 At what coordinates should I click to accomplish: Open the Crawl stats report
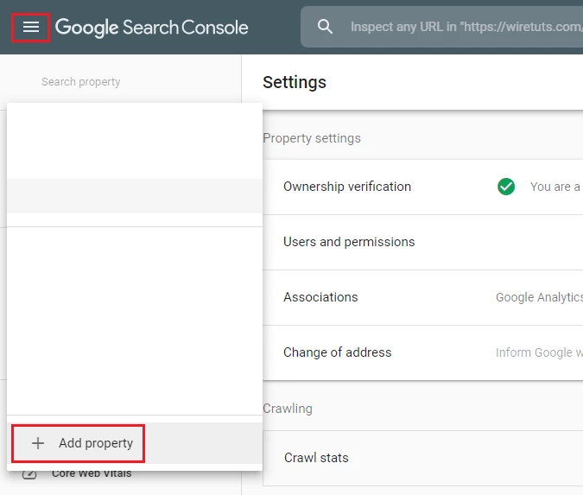coord(316,458)
